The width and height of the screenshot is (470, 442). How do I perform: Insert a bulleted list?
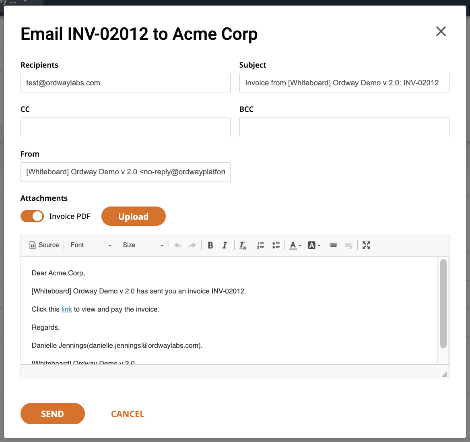pyautogui.click(x=276, y=245)
